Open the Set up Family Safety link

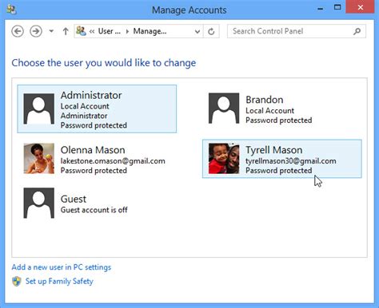pos(59,281)
